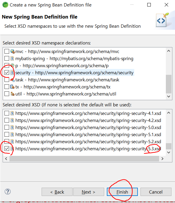Select the mybatis-spring schema row text
The image size is (175, 203).
(x=74, y=59)
